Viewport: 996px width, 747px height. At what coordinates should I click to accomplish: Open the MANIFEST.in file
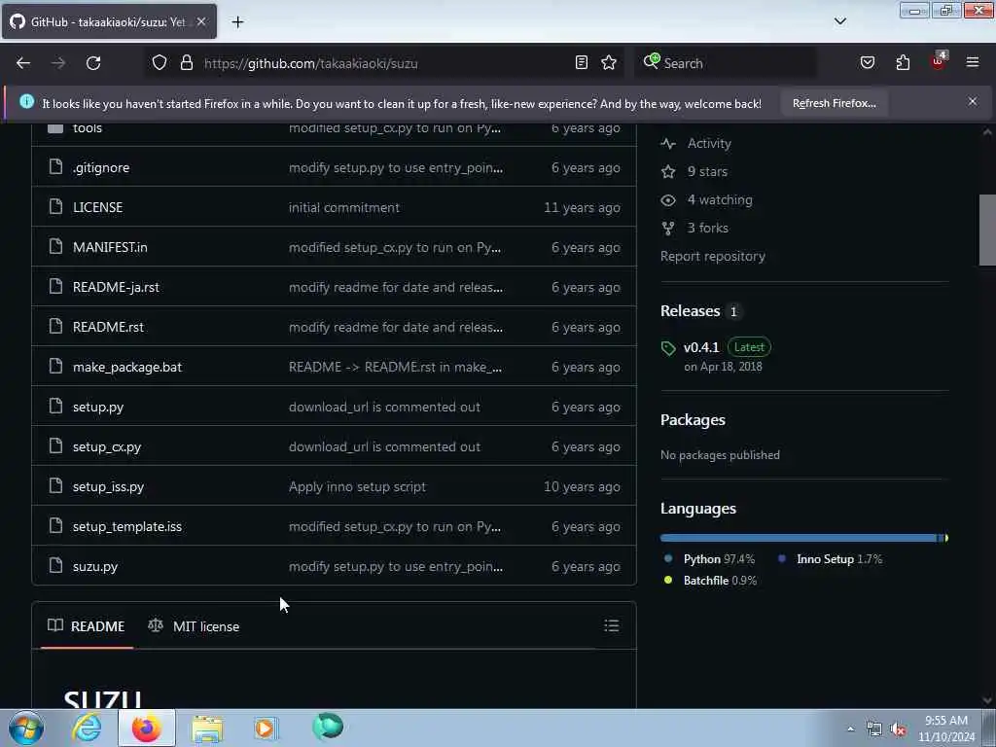click(x=110, y=247)
